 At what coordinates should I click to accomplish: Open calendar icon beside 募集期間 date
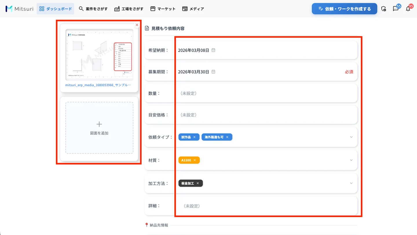[x=213, y=72]
